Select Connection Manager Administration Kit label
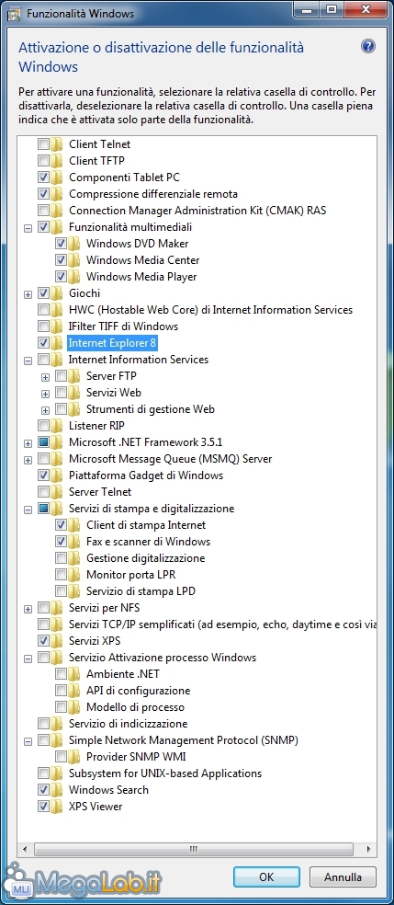The height and width of the screenshot is (905, 394). [197, 211]
